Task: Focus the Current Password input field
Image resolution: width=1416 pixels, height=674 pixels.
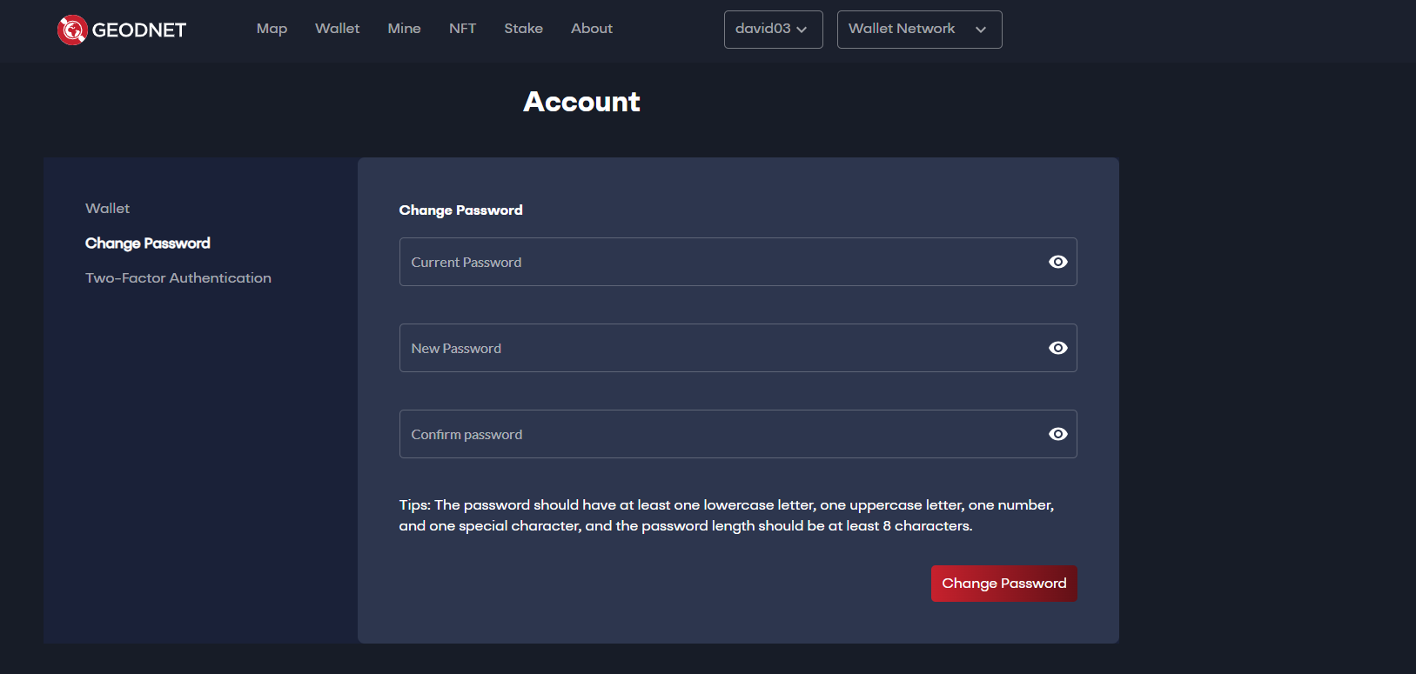Action: pos(714,262)
